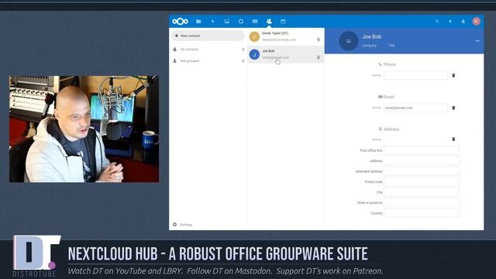
Task: Click the top bar search magnifier
Action: 437,21
